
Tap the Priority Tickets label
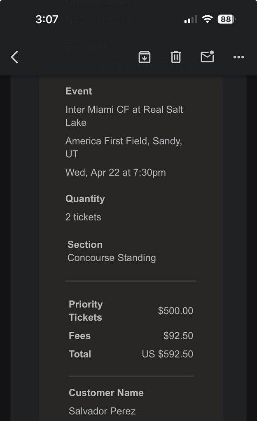(86, 311)
